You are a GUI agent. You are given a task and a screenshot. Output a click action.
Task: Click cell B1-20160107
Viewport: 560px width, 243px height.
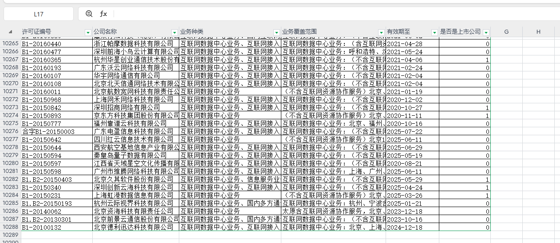(57, 76)
